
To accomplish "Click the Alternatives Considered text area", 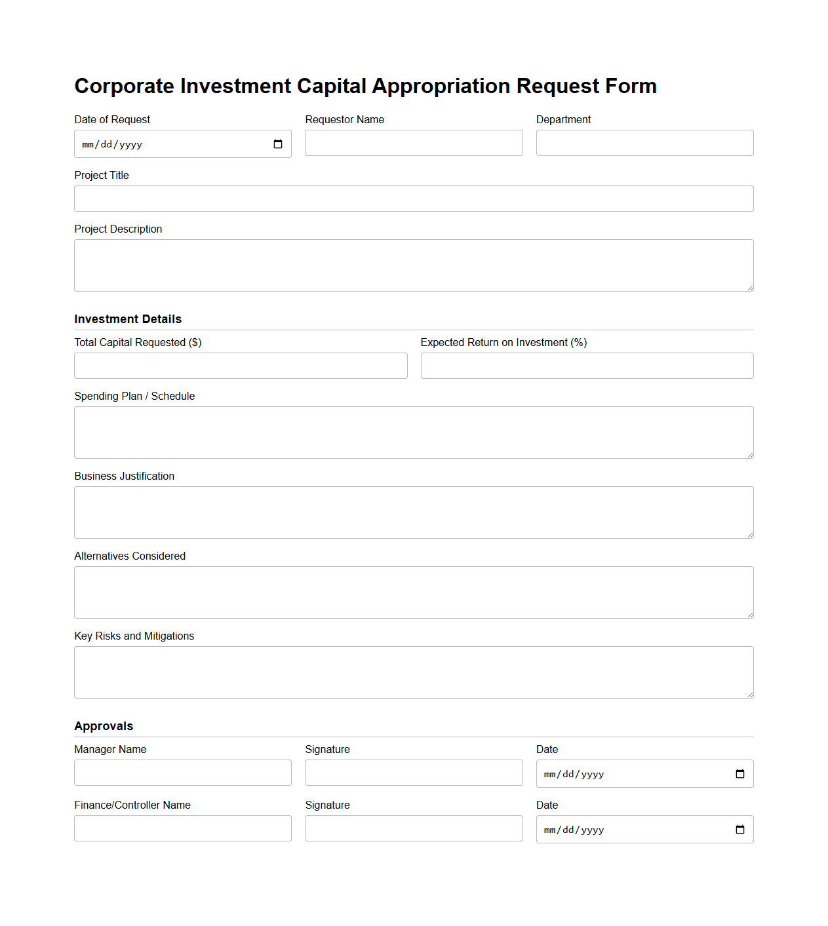I will point(414,592).
